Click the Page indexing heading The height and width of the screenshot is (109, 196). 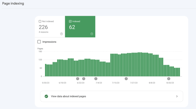coord(13,3)
